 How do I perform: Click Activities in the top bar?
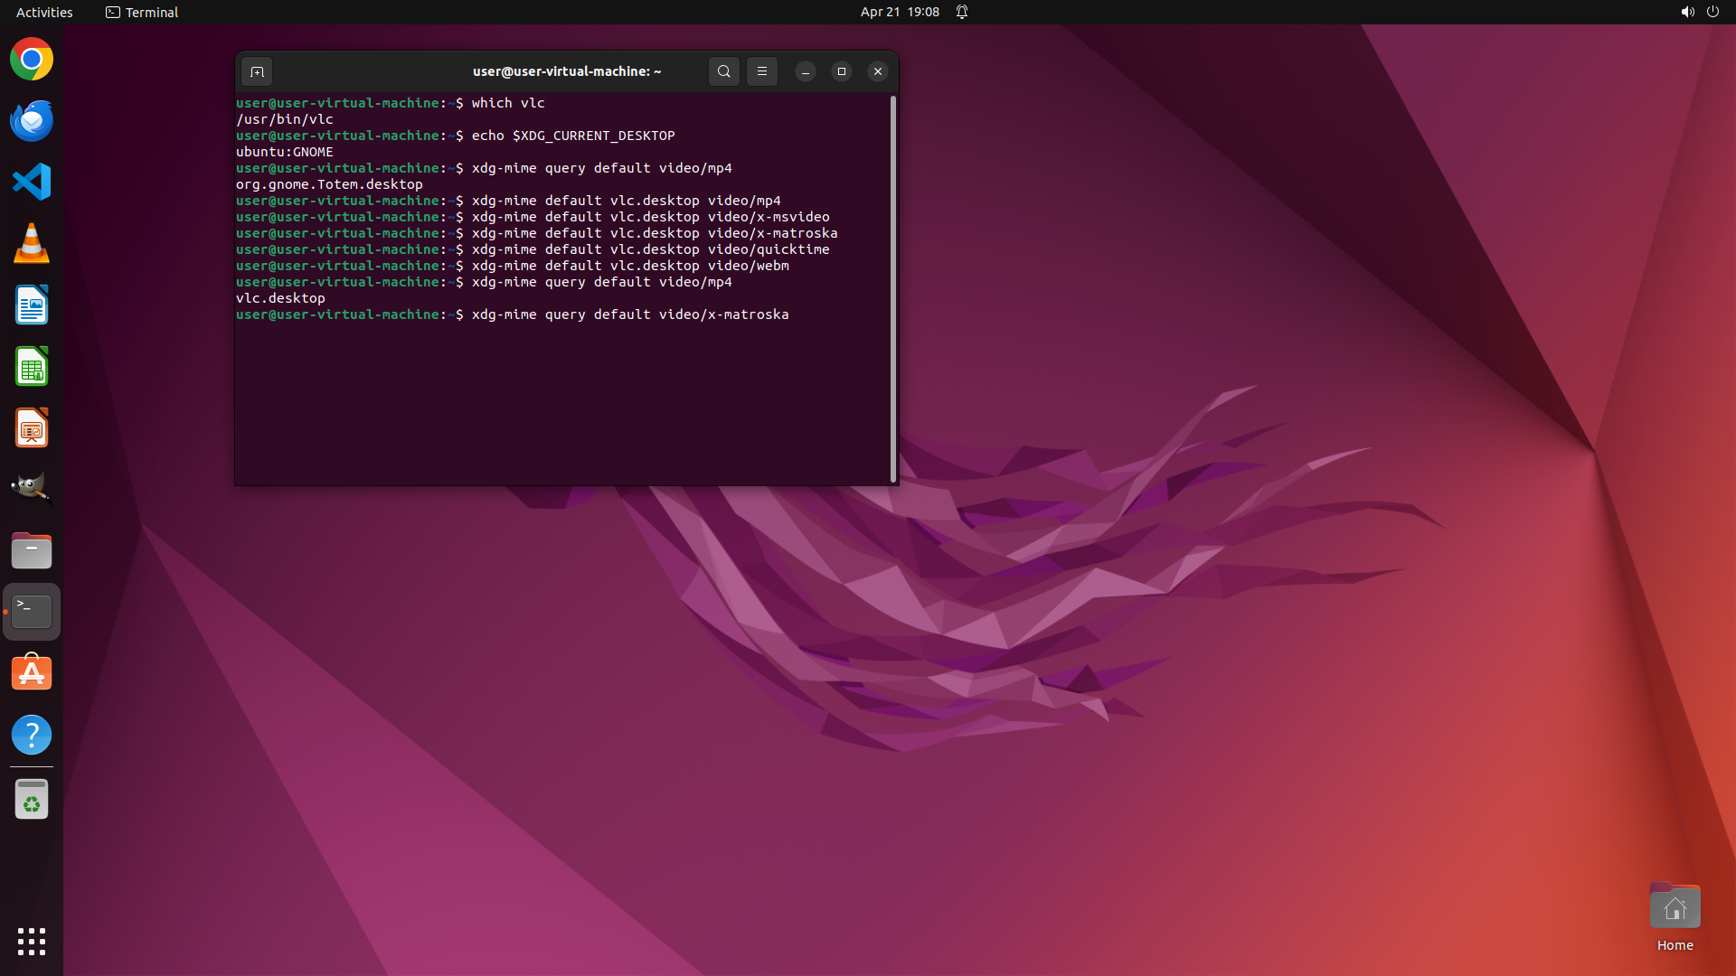tap(44, 12)
